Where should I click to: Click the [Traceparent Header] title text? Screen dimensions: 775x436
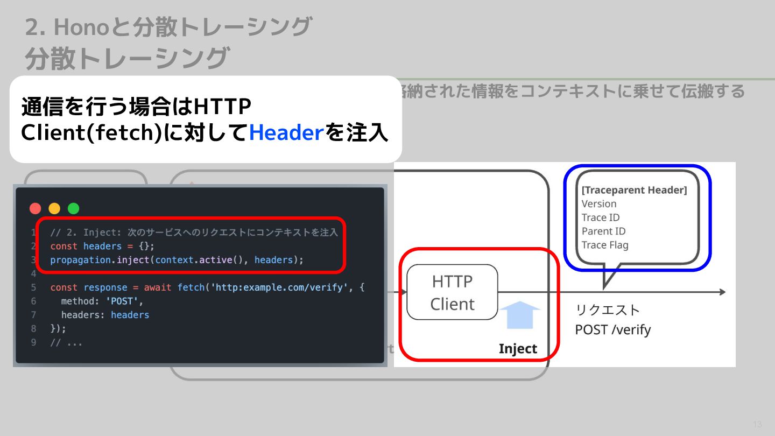pos(634,190)
